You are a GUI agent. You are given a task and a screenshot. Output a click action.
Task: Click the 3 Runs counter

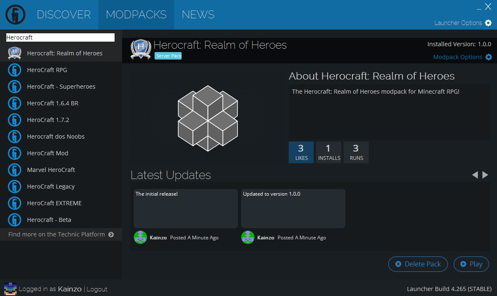pyautogui.click(x=356, y=152)
